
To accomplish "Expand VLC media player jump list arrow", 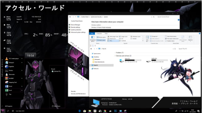I will (22, 59).
